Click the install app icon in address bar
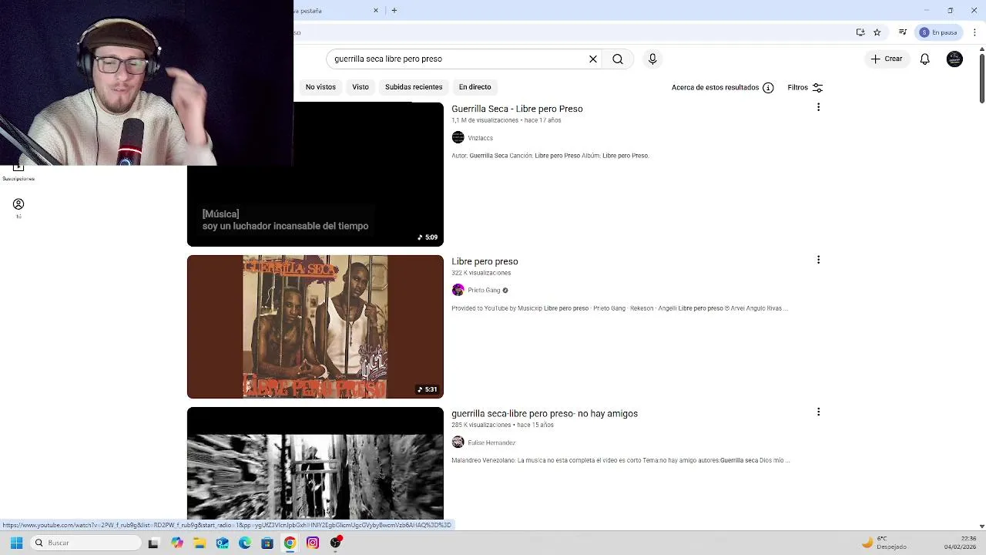 (x=860, y=32)
